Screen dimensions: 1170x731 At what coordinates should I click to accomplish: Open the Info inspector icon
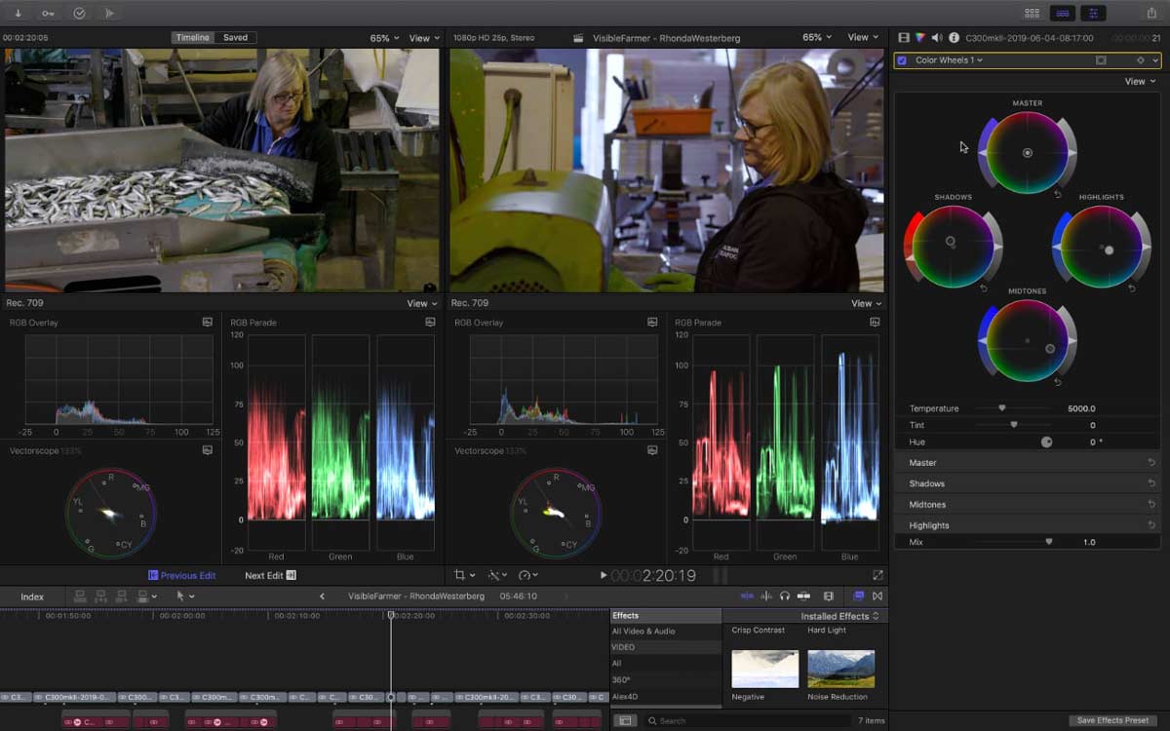point(954,38)
